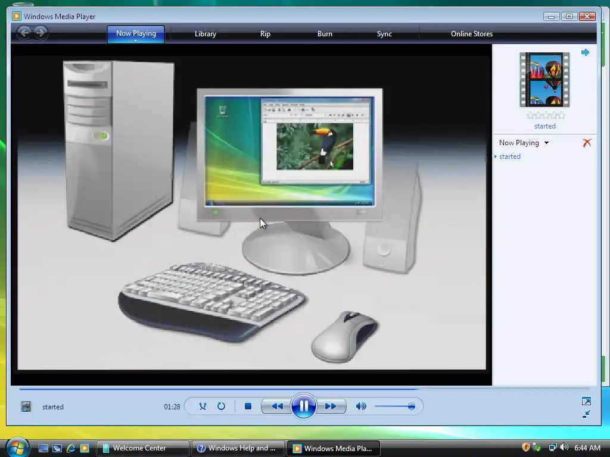This screenshot has width=610, height=457.
Task: Click the Windows Media Player taskbar button
Action: (x=334, y=448)
